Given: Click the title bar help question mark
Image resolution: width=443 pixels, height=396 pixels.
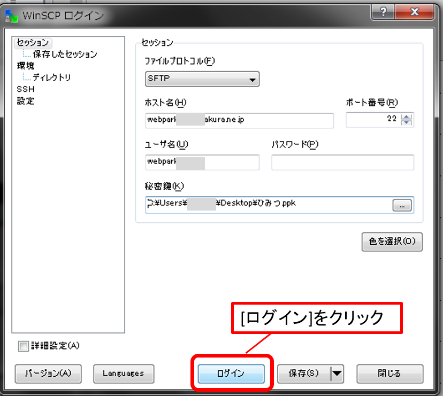Looking at the screenshot, I should 383,12.
